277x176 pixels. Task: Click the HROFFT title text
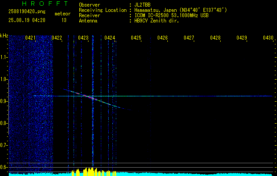tap(45, 4)
